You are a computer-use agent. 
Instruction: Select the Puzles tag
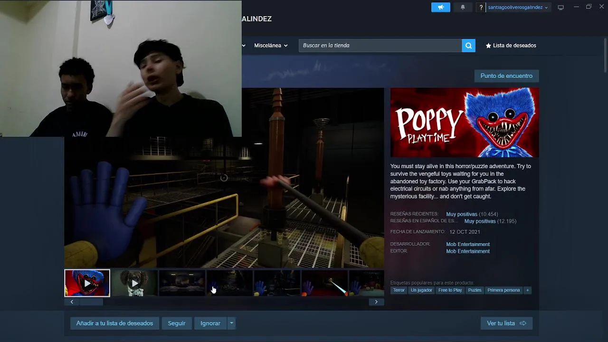[x=475, y=290]
